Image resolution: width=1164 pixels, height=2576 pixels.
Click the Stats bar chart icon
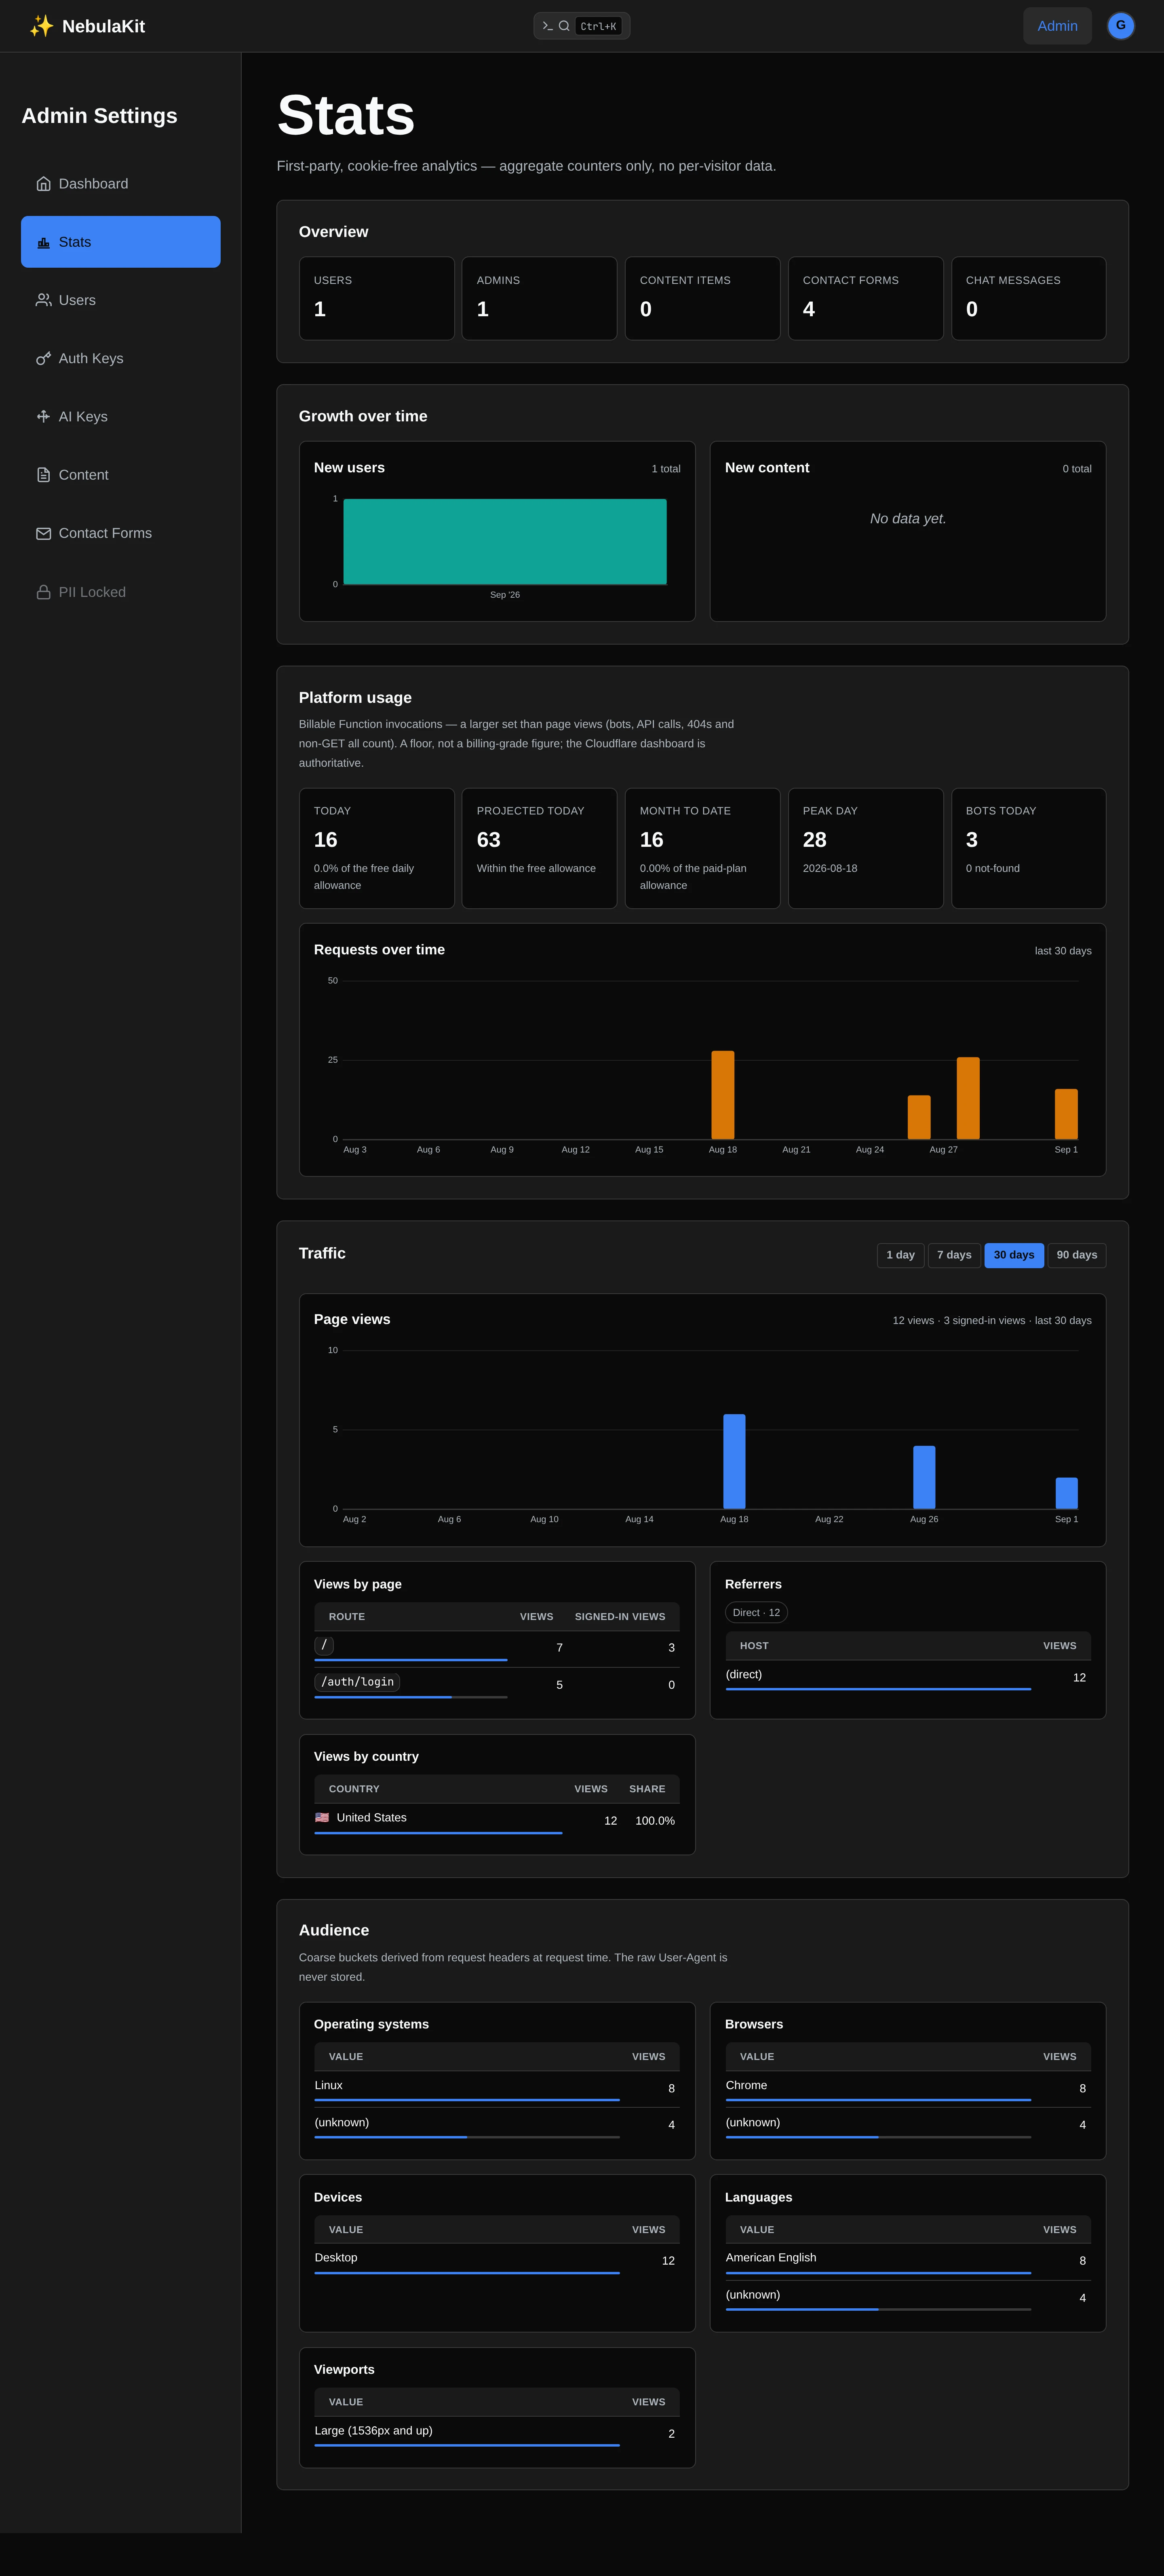tap(43, 242)
